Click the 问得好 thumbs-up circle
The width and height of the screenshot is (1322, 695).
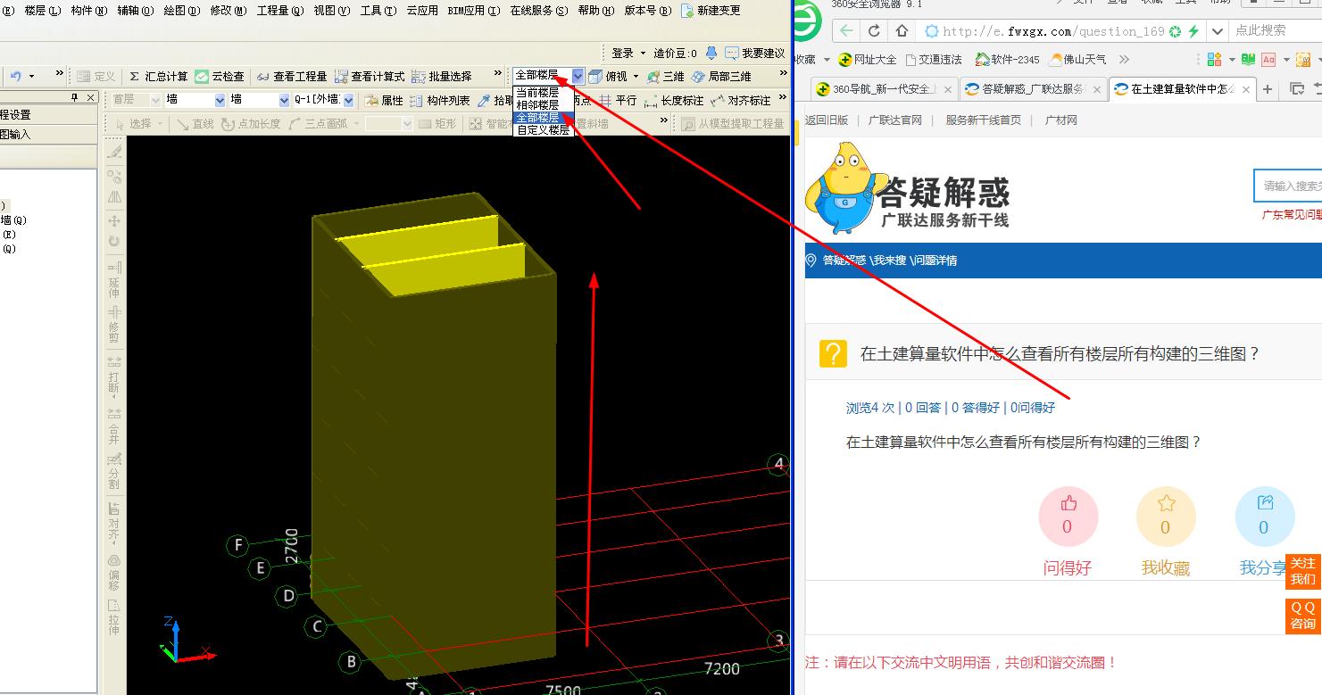(1068, 517)
